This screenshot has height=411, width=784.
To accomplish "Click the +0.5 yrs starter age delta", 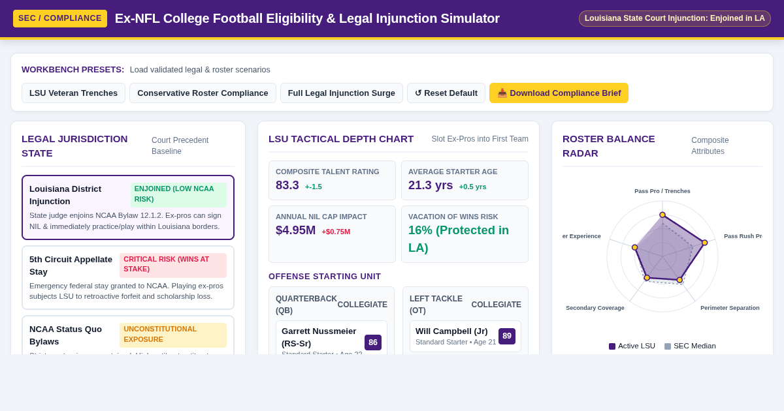I will coord(472,187).
